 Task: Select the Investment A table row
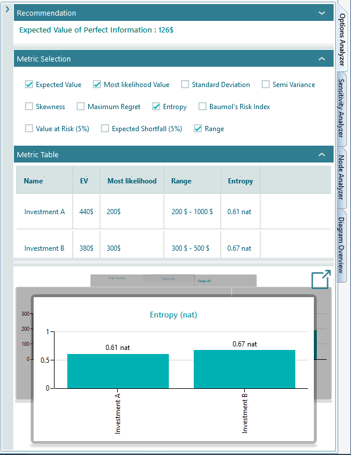tap(45, 212)
